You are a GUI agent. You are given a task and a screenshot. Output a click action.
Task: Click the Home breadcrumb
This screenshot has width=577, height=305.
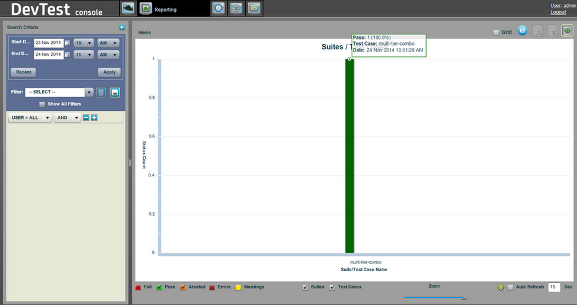[145, 33]
